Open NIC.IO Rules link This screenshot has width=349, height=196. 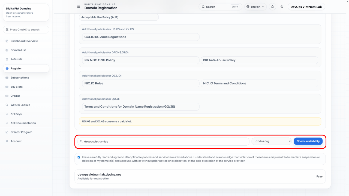click(x=141, y=83)
